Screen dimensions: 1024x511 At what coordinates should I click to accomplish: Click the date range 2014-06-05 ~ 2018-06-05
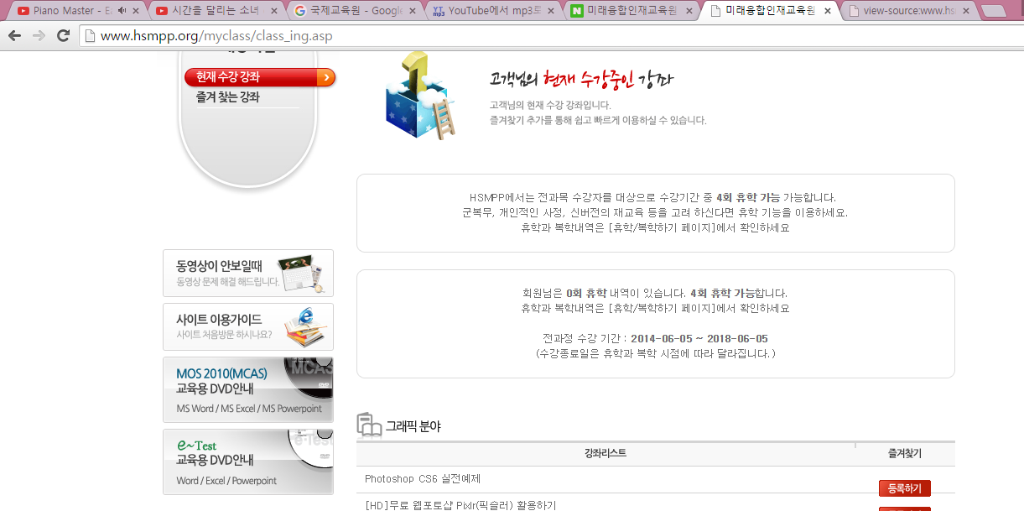(x=699, y=339)
